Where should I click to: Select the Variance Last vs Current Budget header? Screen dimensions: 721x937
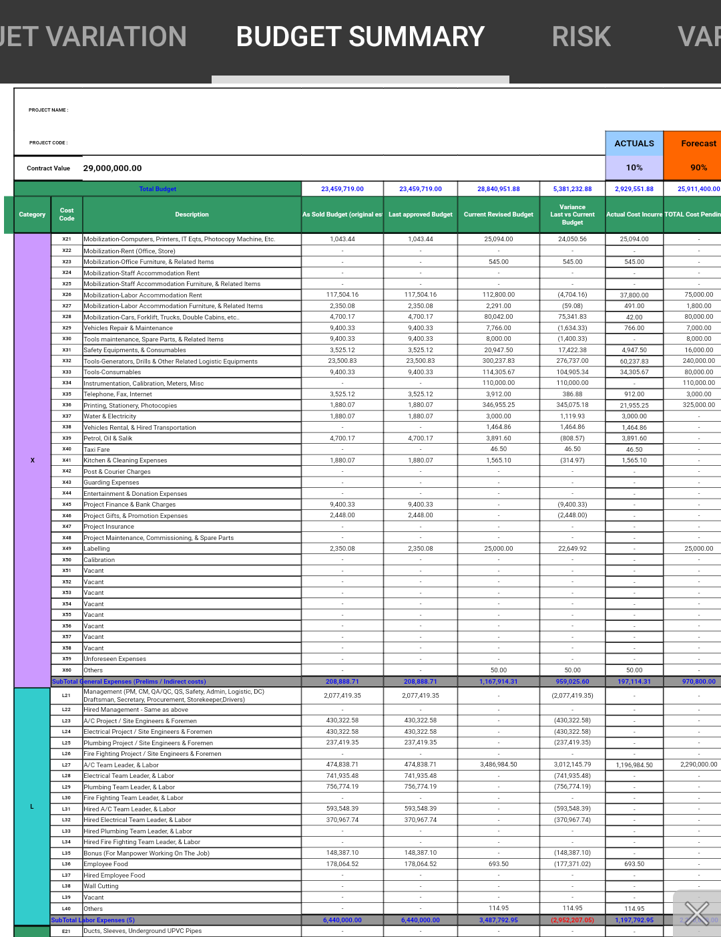pos(572,215)
